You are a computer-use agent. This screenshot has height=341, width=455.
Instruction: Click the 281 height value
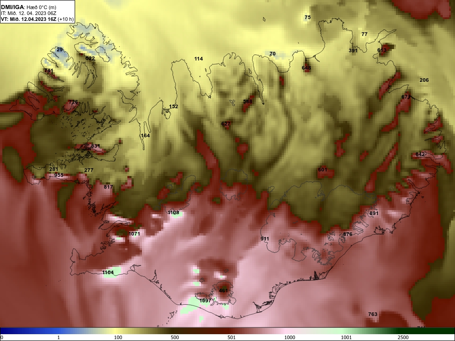coord(54,169)
